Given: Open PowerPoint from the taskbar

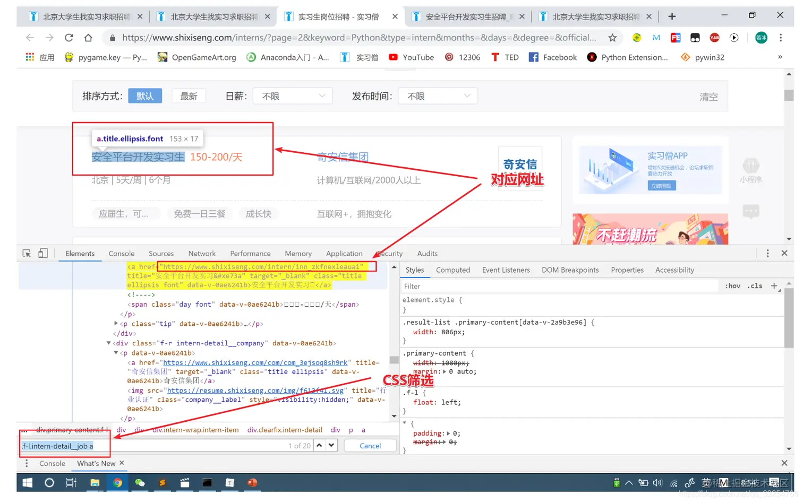Looking at the screenshot, I should pos(252,483).
